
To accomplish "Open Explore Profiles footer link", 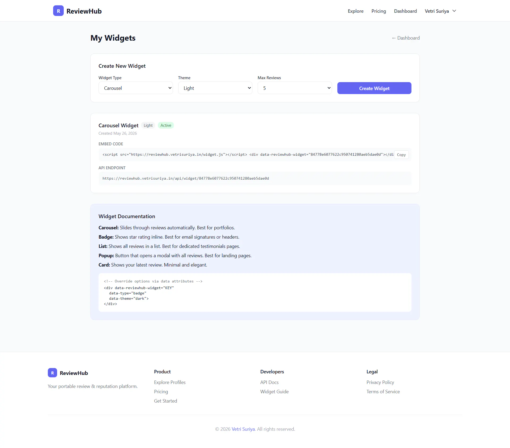I will coord(170,382).
